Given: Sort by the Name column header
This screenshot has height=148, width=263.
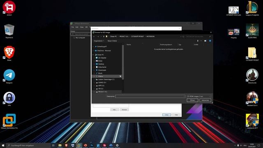Looking at the screenshot, I should [129, 45].
